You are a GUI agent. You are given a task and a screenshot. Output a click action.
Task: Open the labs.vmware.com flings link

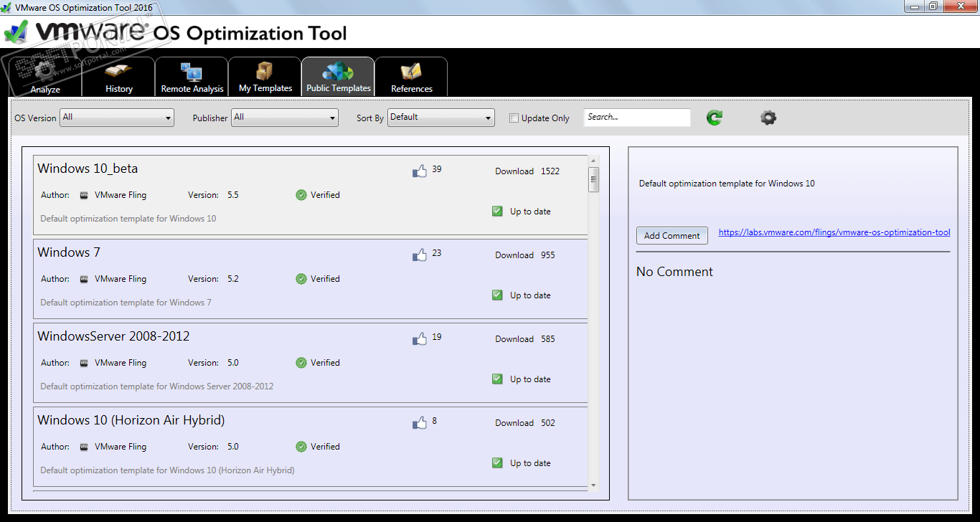tap(834, 232)
